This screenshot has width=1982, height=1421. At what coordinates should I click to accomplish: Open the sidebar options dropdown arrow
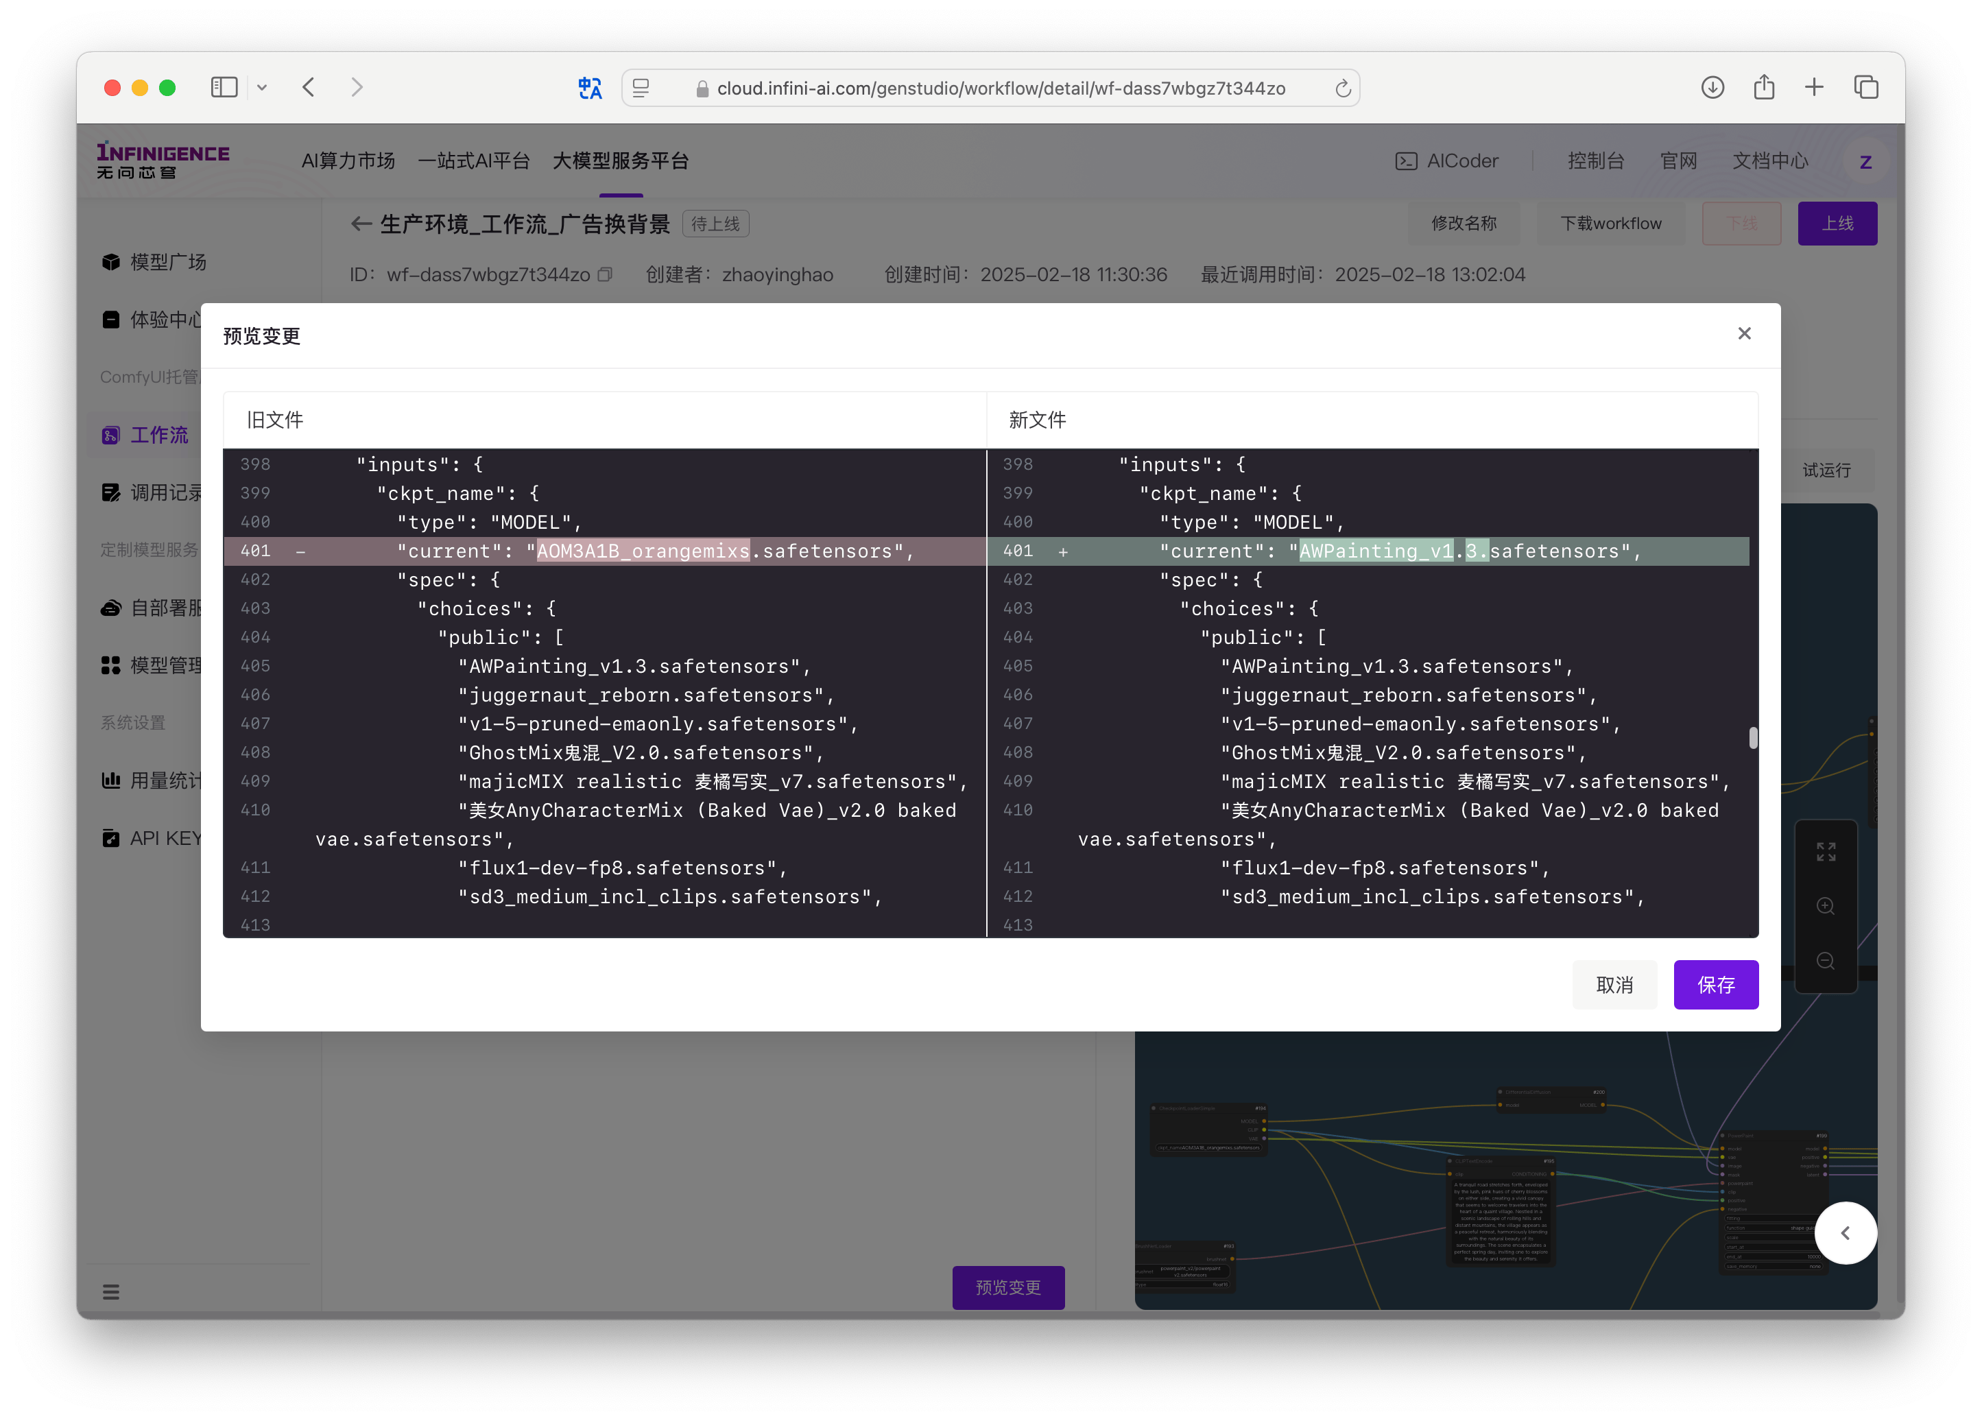(x=261, y=87)
